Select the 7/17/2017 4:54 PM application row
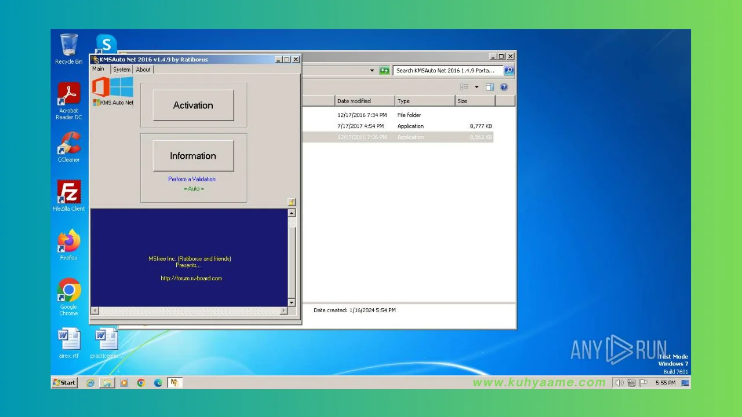This screenshot has height=417, width=742. (x=398, y=126)
